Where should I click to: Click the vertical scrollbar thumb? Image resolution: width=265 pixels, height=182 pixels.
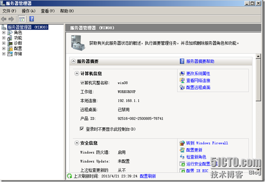(x=258, y=80)
